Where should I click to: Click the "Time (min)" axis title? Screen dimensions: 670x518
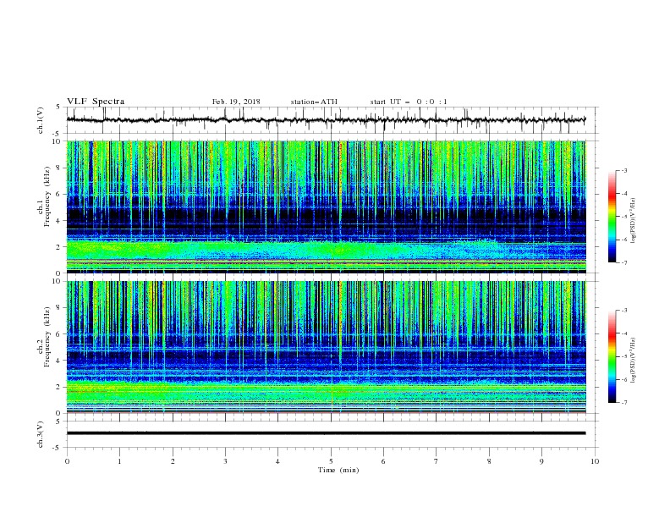(338, 470)
